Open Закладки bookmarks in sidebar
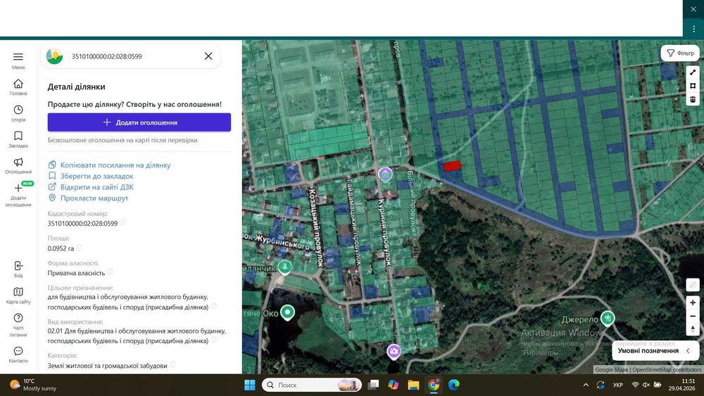This screenshot has height=396, width=704. tap(18, 139)
